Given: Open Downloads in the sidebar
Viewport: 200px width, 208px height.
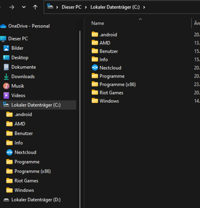Looking at the screenshot, I should tap(23, 77).
